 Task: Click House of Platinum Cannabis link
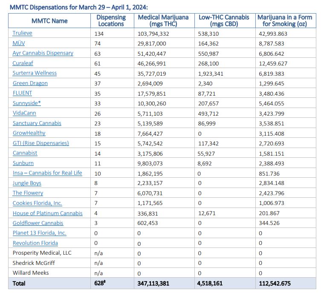[x=48, y=213]
